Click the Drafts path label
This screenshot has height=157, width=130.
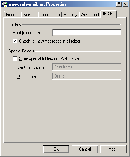[27, 77]
